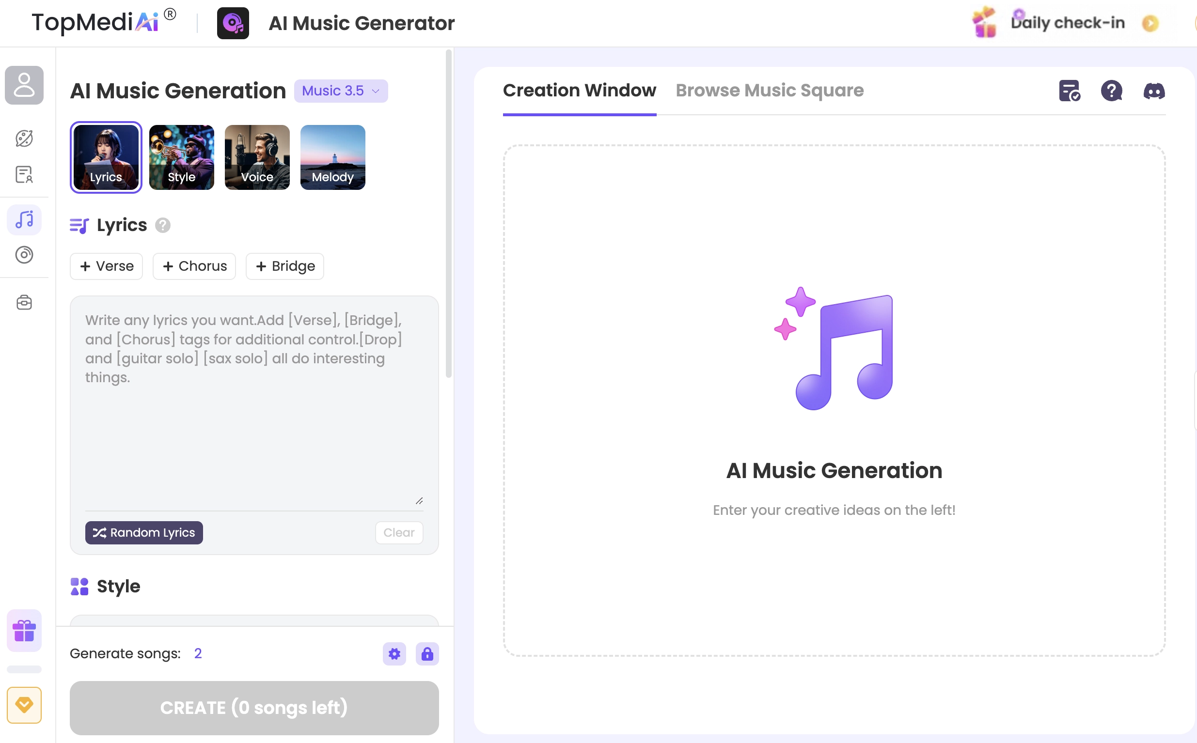Select the Voice generation mode
The width and height of the screenshot is (1197, 743).
pos(258,156)
